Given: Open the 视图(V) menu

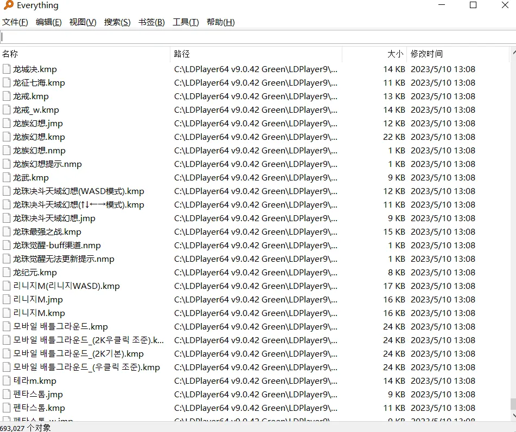Looking at the screenshot, I should [82, 22].
